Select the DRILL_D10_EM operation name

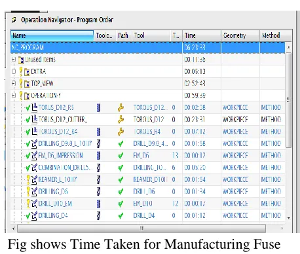55,204
